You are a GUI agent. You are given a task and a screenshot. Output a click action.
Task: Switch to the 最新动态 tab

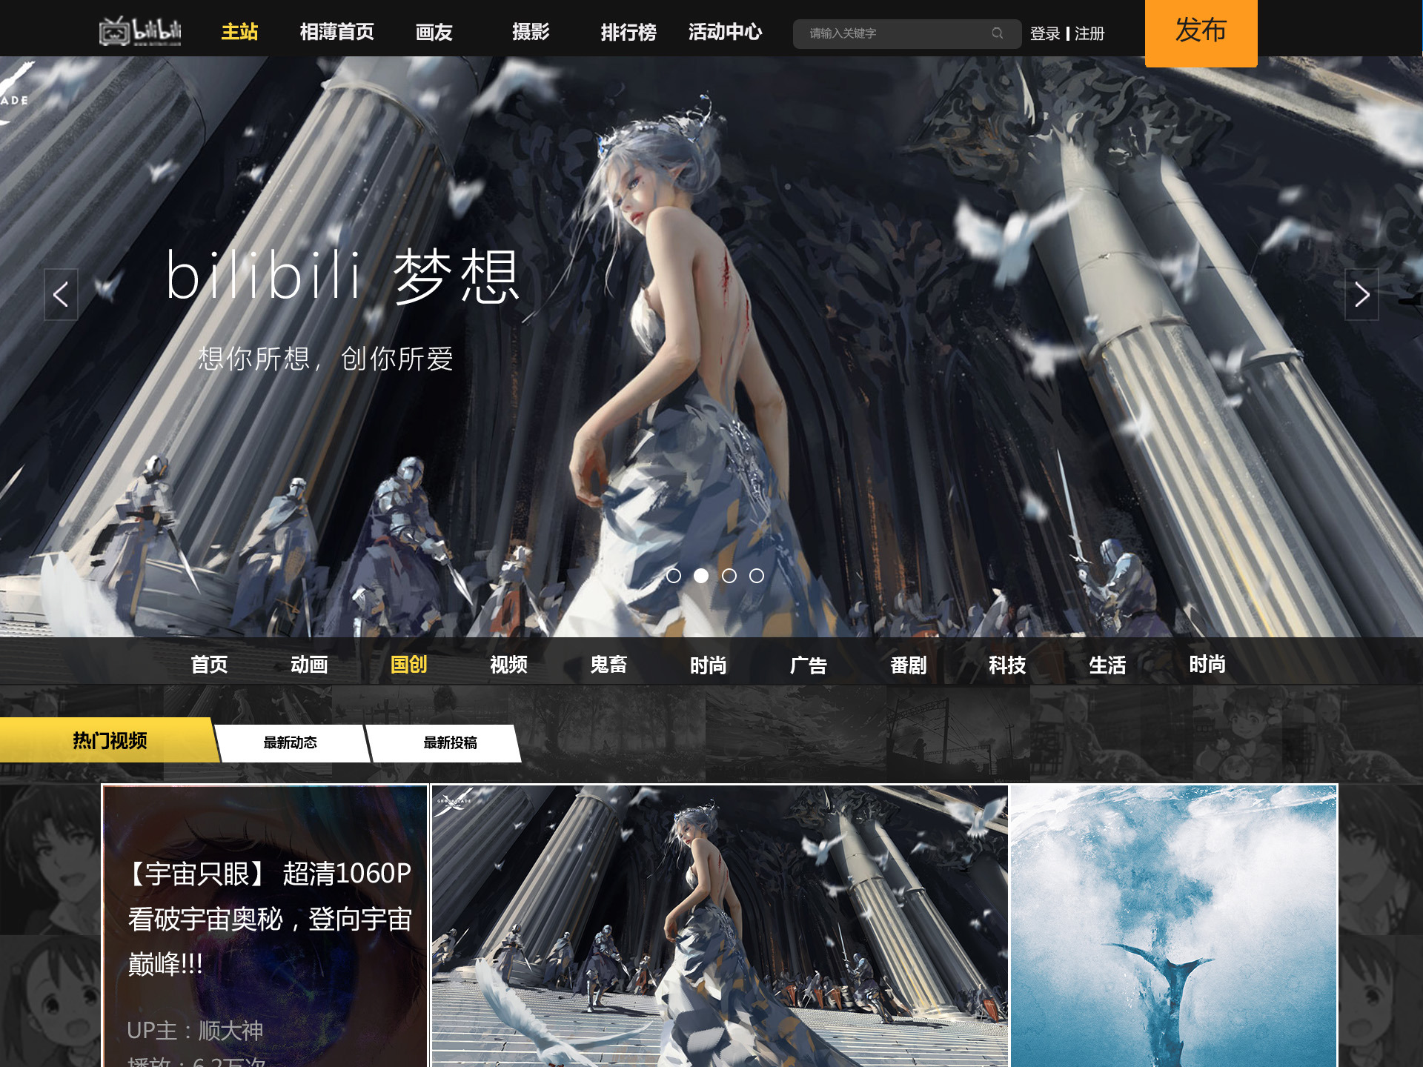[x=291, y=742]
